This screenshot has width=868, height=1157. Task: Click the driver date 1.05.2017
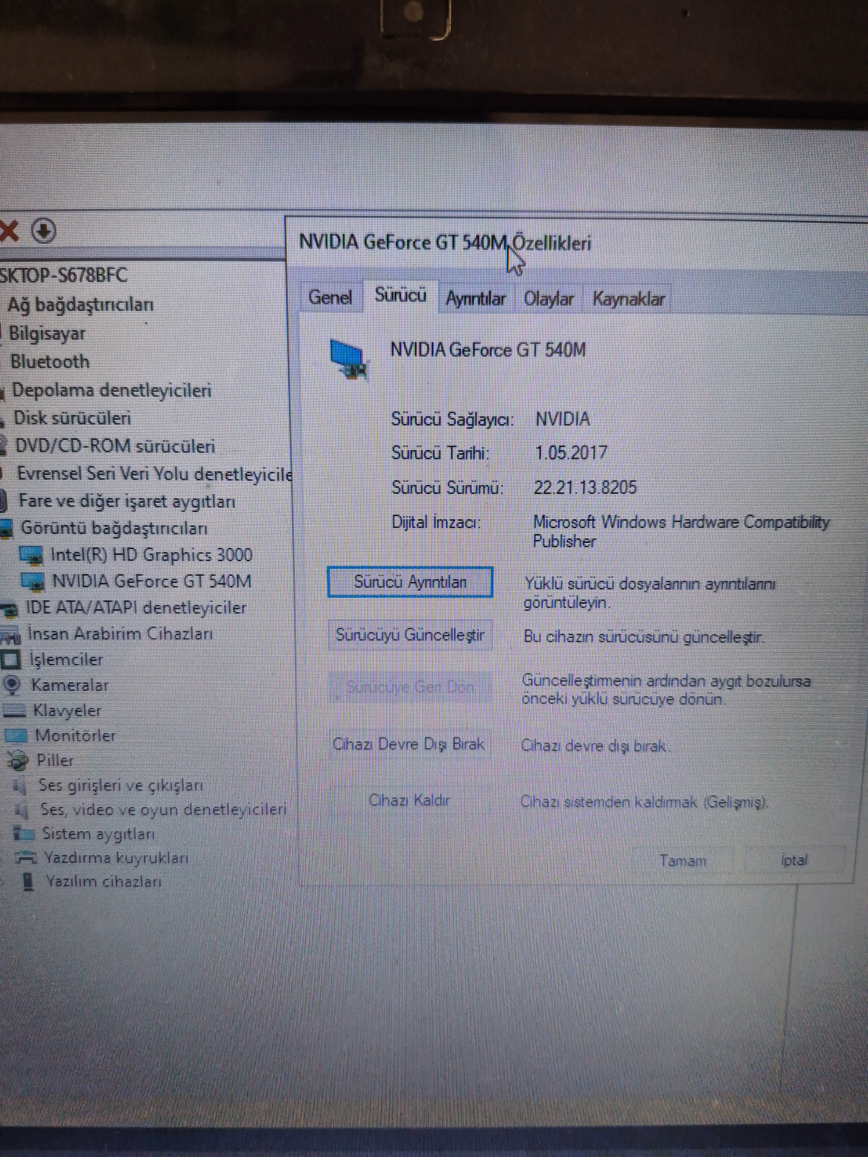(571, 453)
